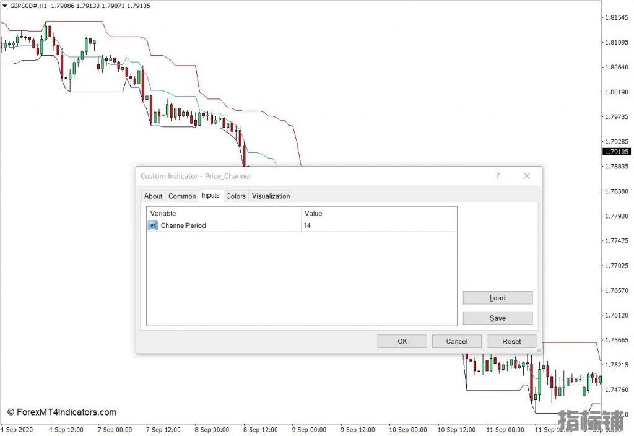Click the OK button
Screen dimensions: 634x436
(402, 341)
